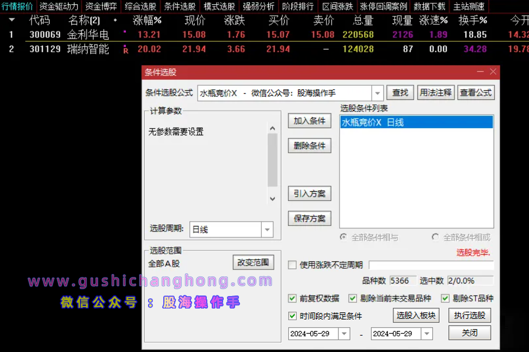Open 条件选股 tab in top bar
Viewport: 529px width, 352px height.
coord(180,6)
